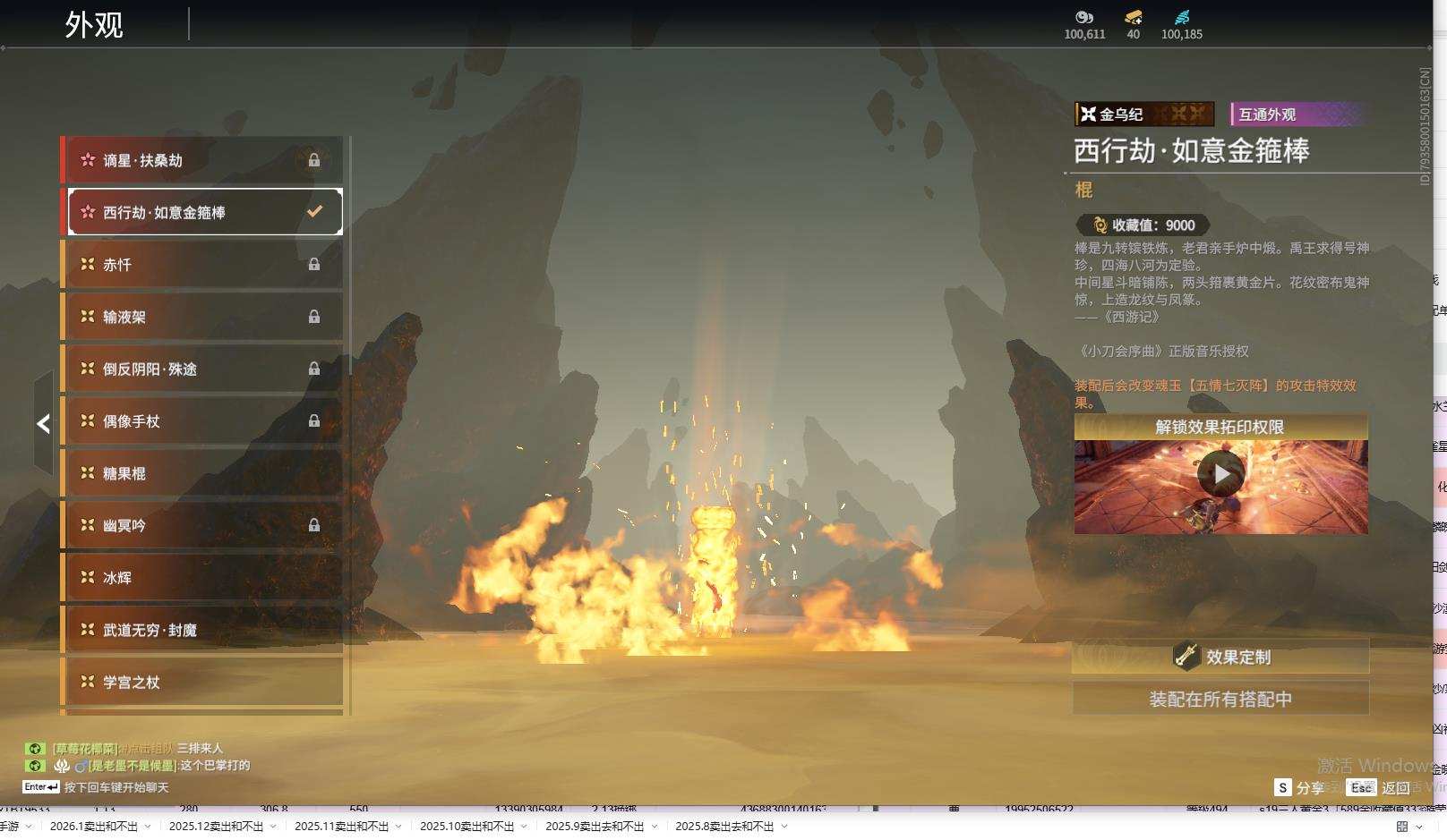
Task: Open dropdown arrow on 2026.1卖出和不出 sheet tab
Action: point(148,827)
